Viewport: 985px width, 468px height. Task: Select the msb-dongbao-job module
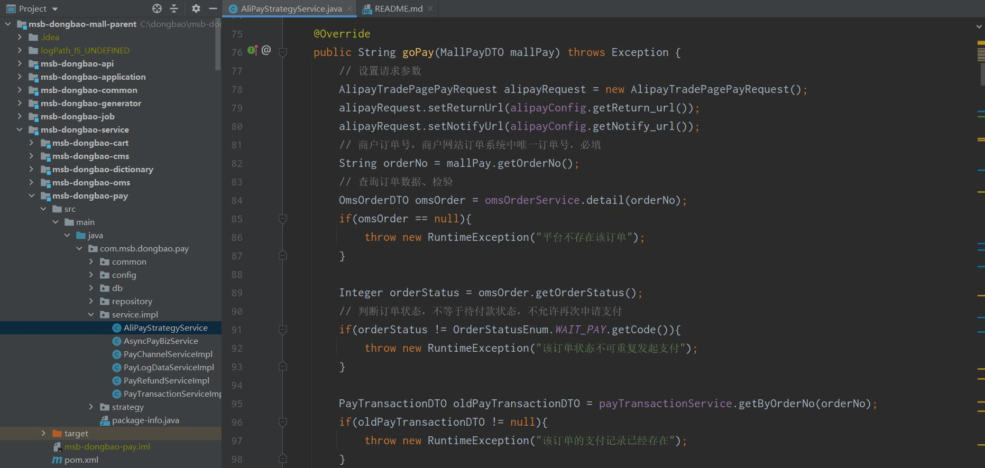click(x=78, y=116)
